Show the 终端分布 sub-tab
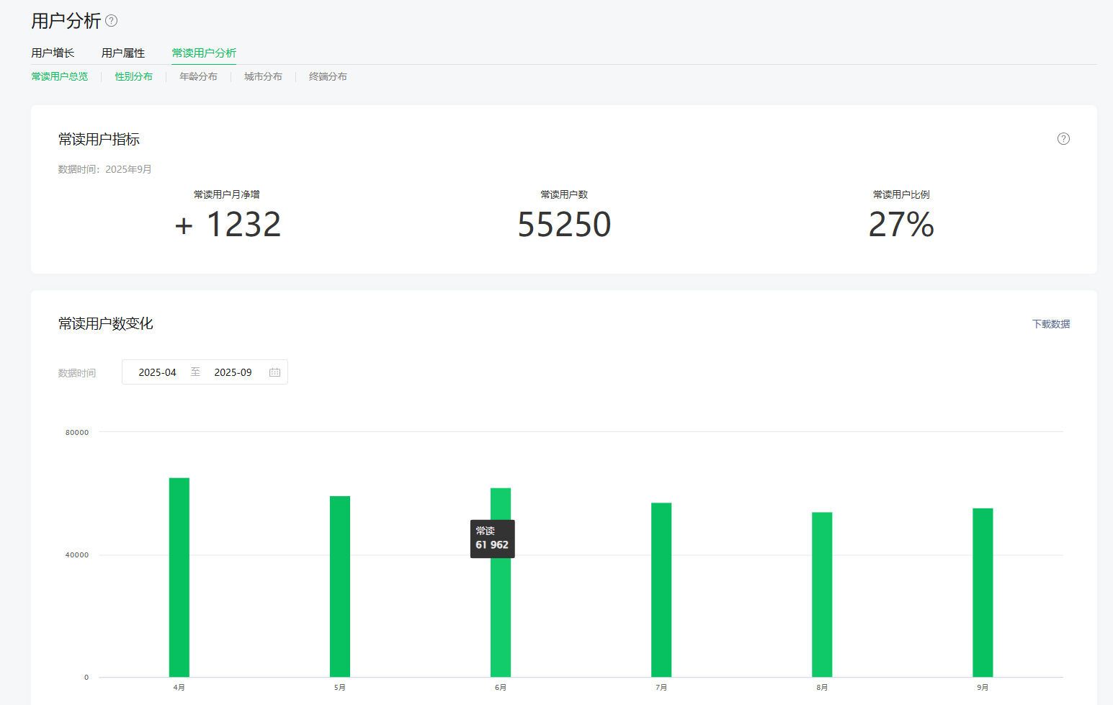 coord(328,76)
